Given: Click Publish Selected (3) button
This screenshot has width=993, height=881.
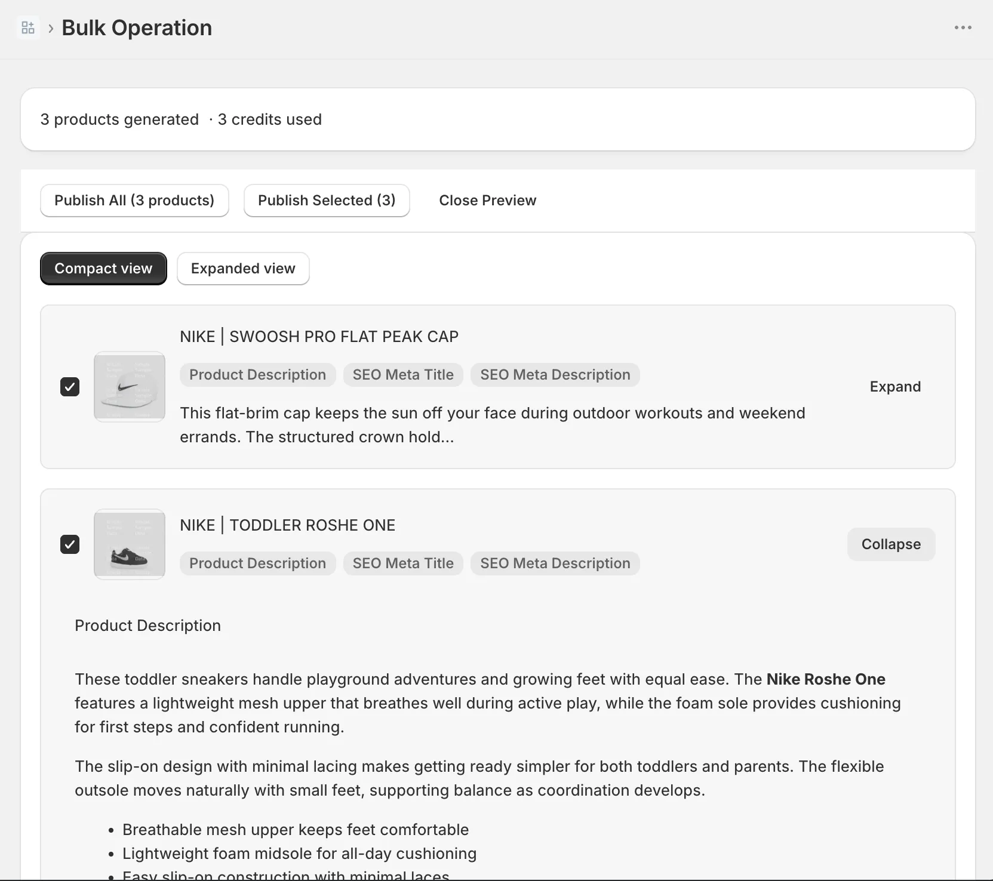Looking at the screenshot, I should tap(327, 201).
